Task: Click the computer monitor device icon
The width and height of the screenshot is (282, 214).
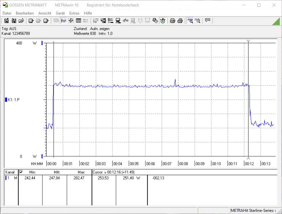Action: pos(118,21)
